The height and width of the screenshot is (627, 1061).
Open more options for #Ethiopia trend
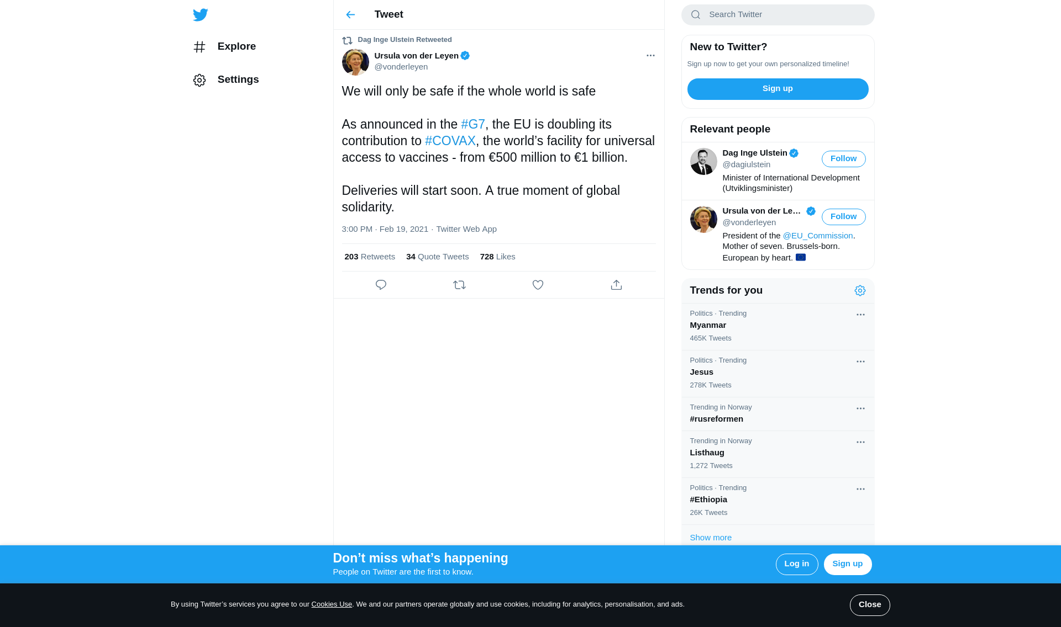pos(860,489)
